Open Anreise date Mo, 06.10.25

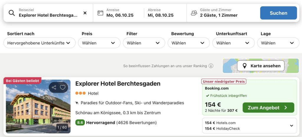tap(120, 13)
